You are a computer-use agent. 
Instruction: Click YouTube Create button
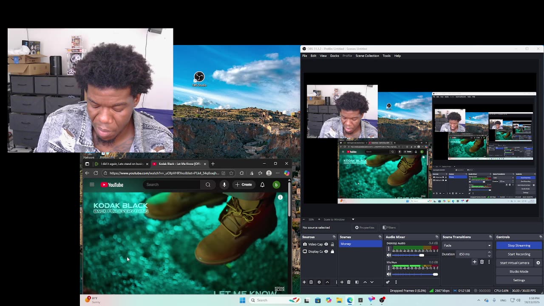pos(244,185)
